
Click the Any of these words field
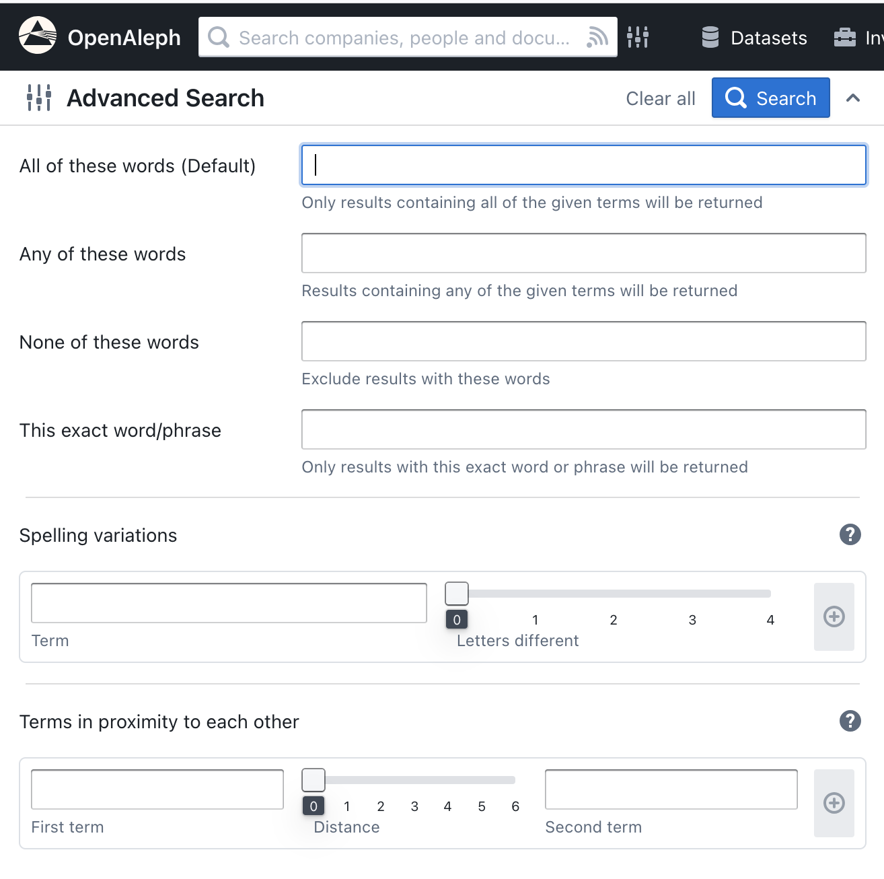pyautogui.click(x=583, y=253)
